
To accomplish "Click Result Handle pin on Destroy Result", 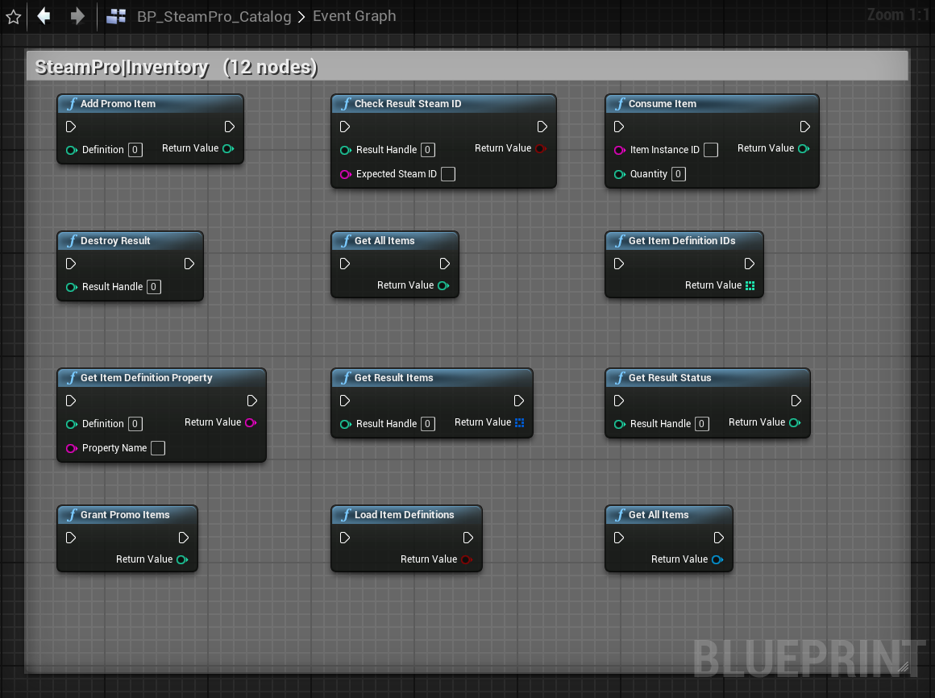I will pos(72,287).
